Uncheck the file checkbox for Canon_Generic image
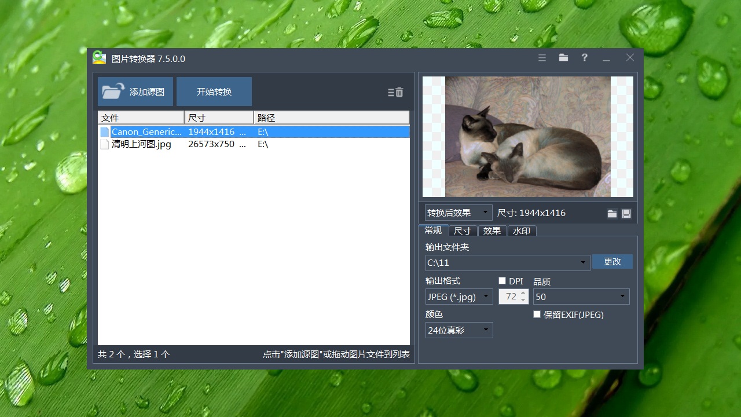Screen dimensions: 741x417 tap(104, 131)
